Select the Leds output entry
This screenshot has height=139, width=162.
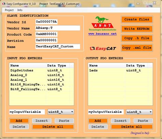click(x=120, y=71)
